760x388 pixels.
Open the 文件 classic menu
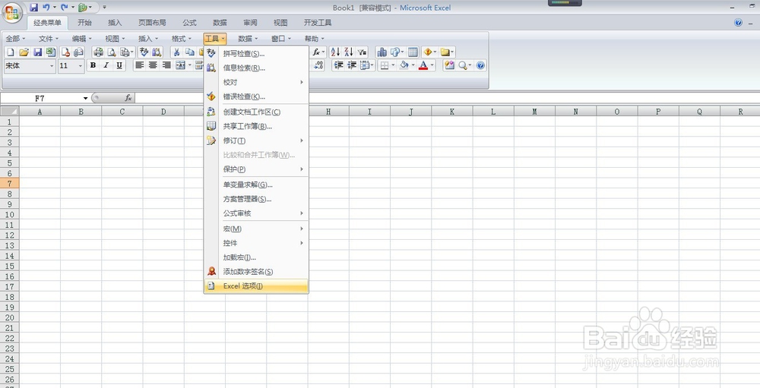[49, 39]
